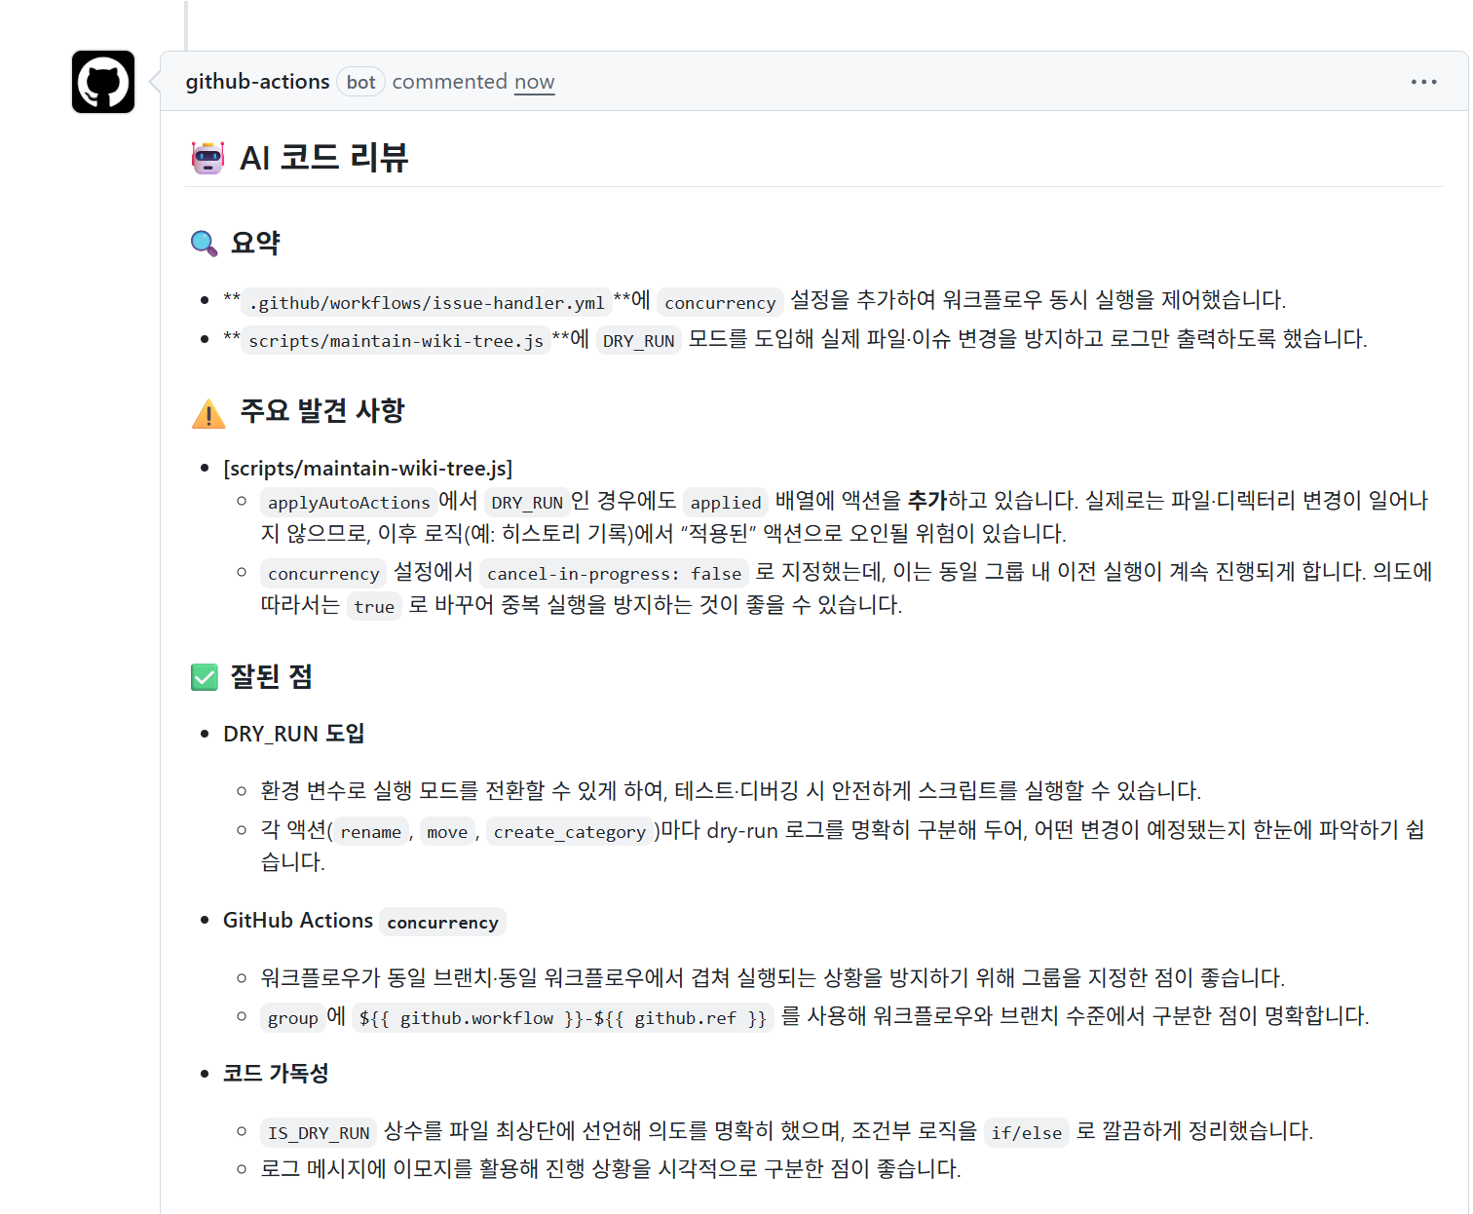The width and height of the screenshot is (1473, 1214).
Task: Click the if/else inline code
Action: coord(1026,1133)
